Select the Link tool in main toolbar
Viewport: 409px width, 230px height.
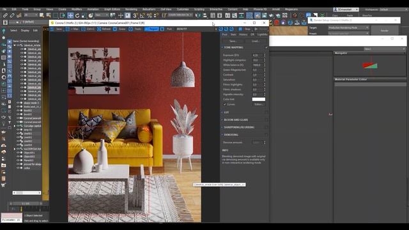pyautogui.click(x=5, y=15)
